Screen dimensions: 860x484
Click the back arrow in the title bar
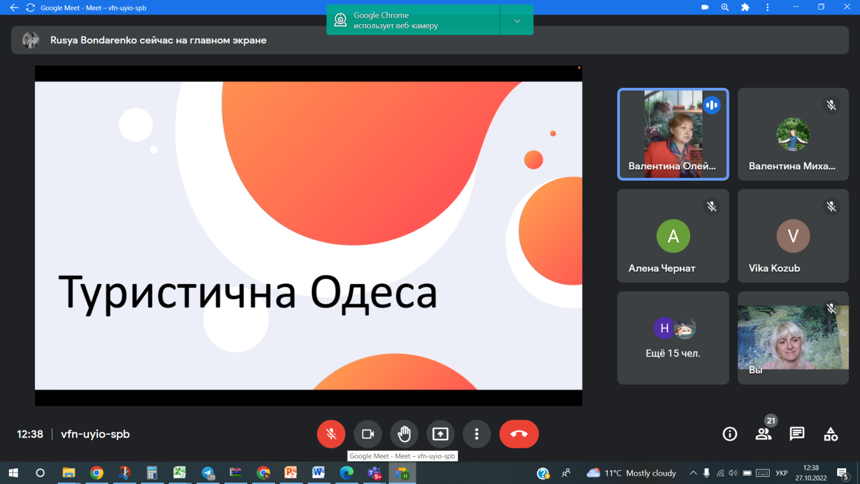coord(14,8)
